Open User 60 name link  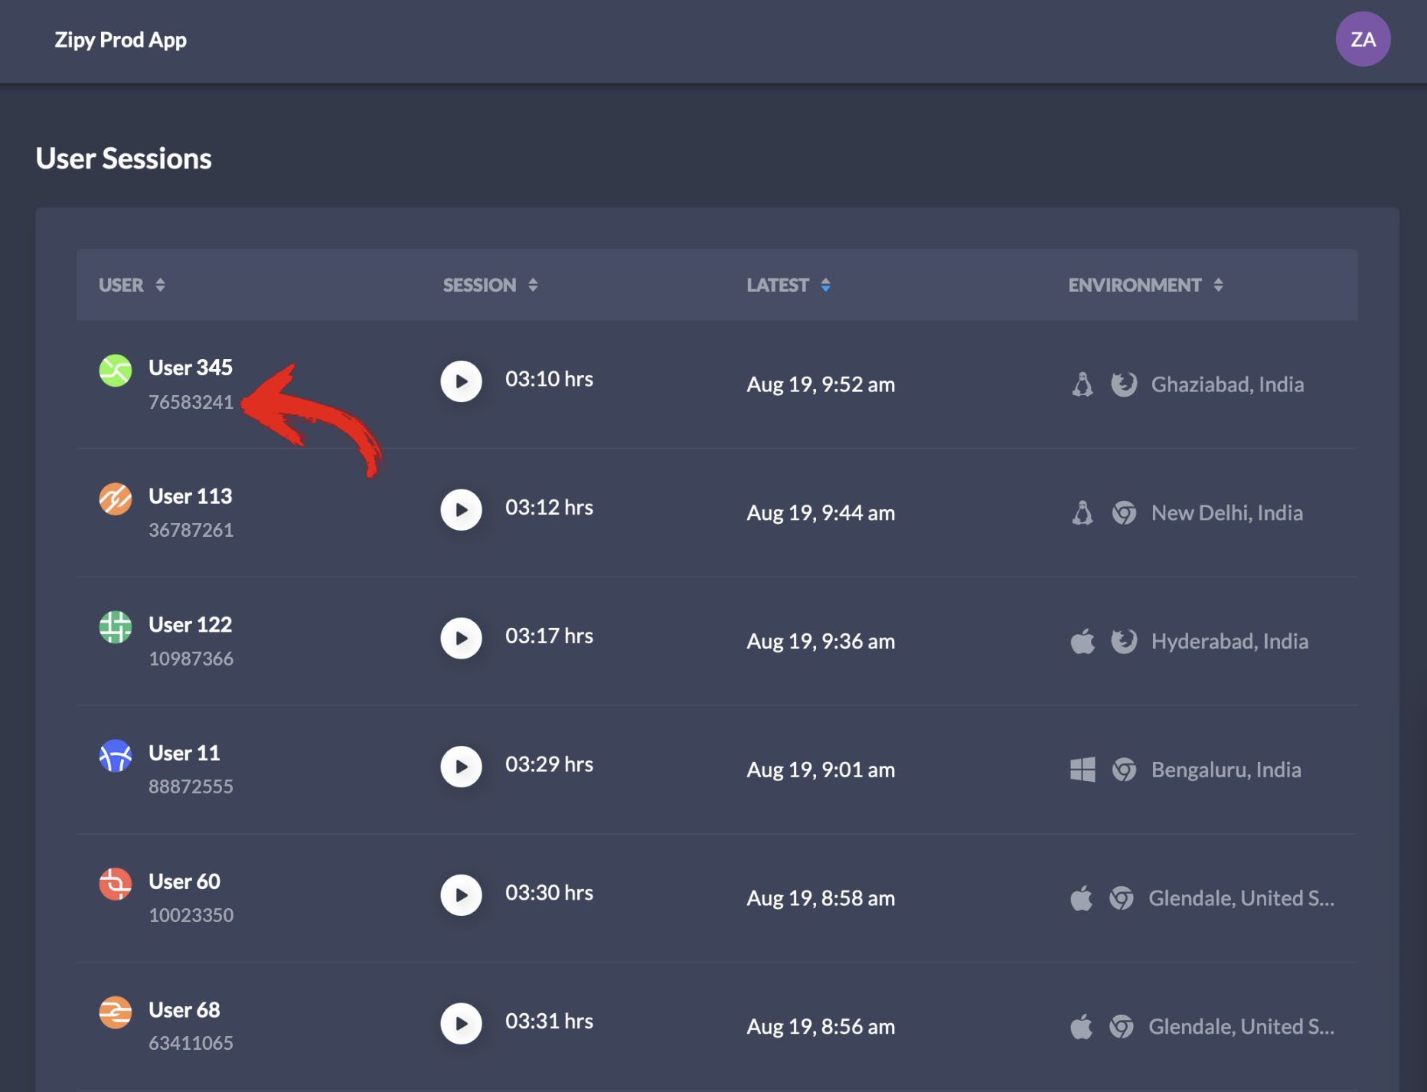tap(184, 881)
